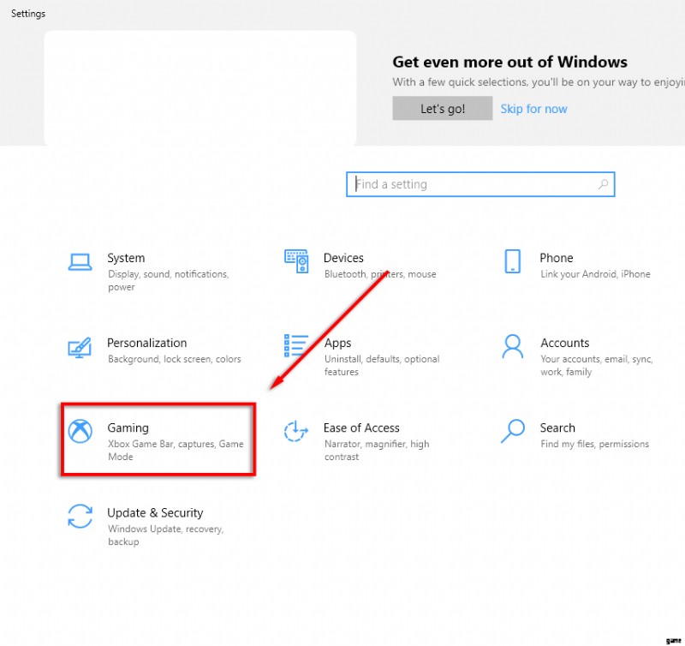Click 'Uninstall, defaults, optional features' text
Screen dimensions: 685x646
(382, 365)
